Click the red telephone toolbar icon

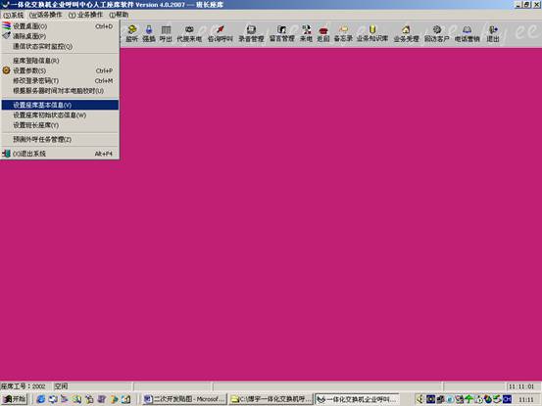323,34
